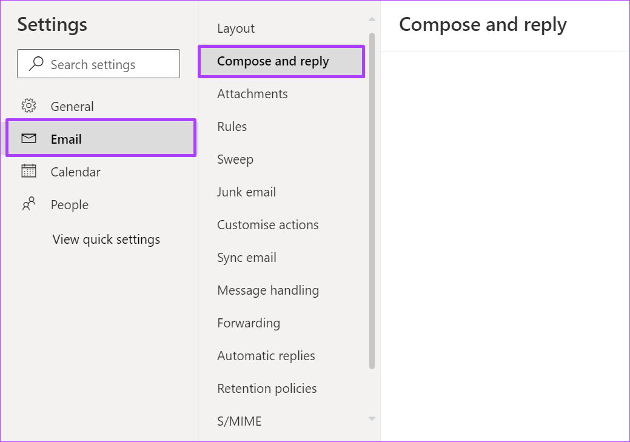The image size is (630, 442).
Task: Click the magnifier search icon
Action: (36, 64)
